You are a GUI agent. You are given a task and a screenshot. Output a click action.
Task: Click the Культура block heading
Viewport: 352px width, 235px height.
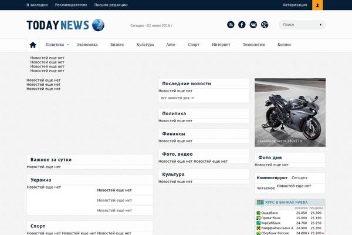click(x=173, y=174)
